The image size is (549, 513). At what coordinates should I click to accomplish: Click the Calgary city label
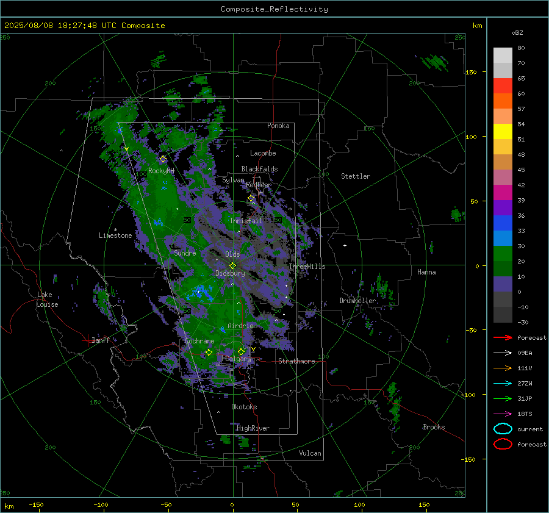pyautogui.click(x=238, y=359)
